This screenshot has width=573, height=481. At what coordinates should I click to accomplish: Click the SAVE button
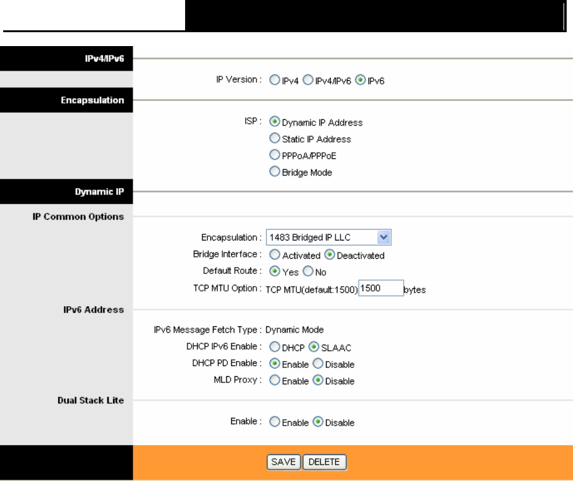[x=284, y=462]
